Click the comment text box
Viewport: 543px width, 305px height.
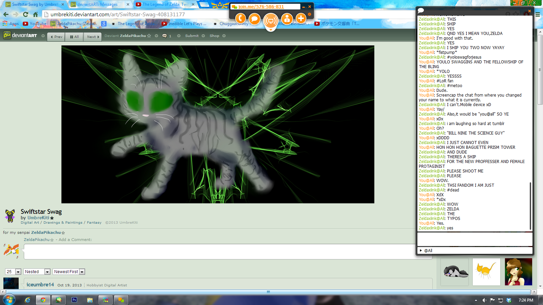[x=228, y=252]
